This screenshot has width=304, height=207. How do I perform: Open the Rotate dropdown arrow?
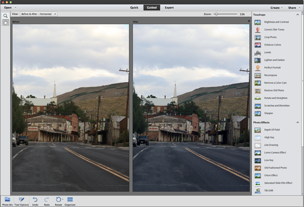pyautogui.click(x=62, y=199)
